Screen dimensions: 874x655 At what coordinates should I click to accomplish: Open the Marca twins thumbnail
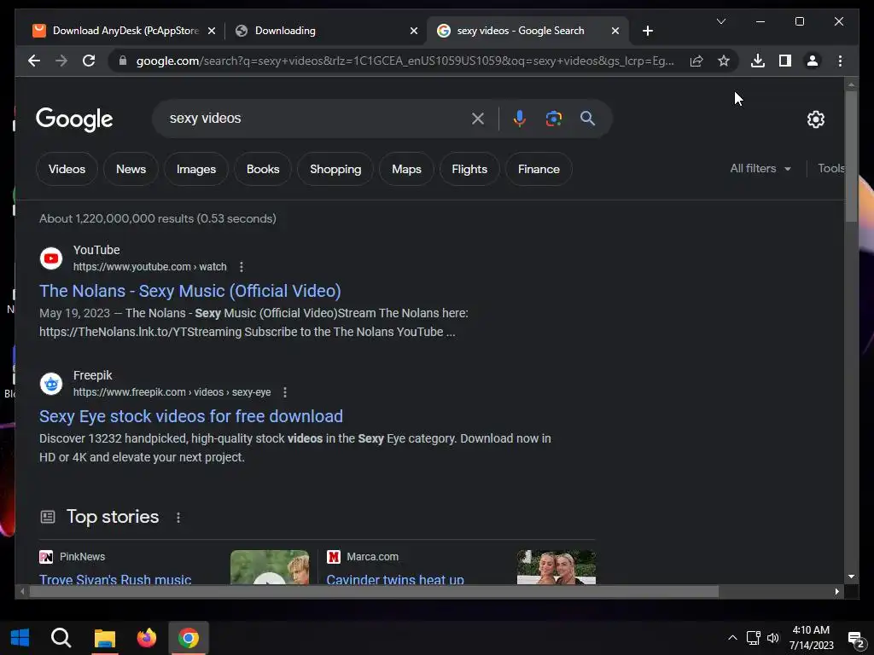(x=556, y=567)
